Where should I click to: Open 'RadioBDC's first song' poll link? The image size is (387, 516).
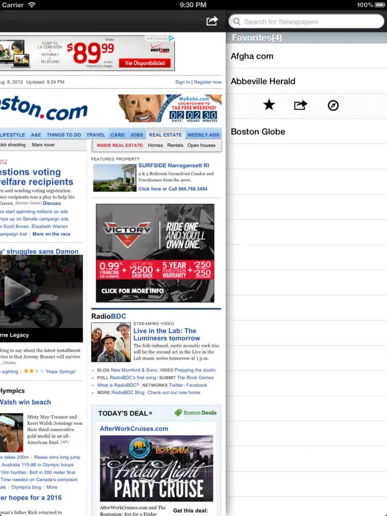(133, 378)
